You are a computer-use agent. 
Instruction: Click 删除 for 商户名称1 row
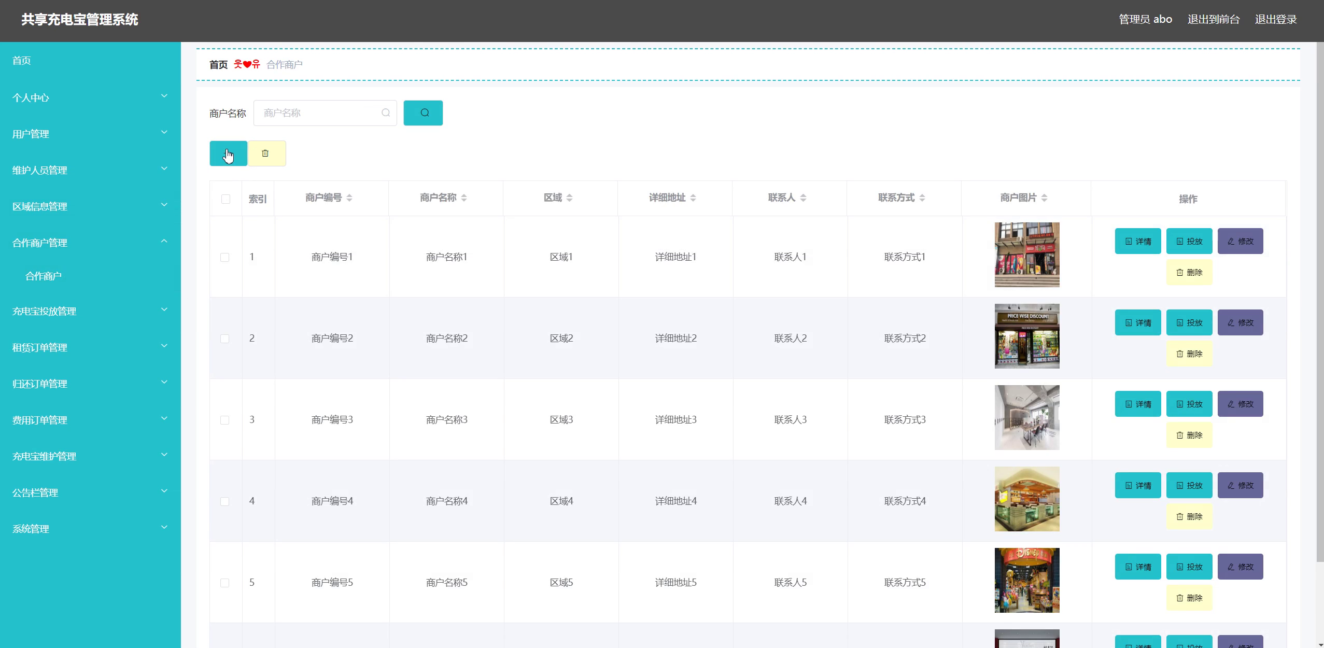pyautogui.click(x=1189, y=272)
